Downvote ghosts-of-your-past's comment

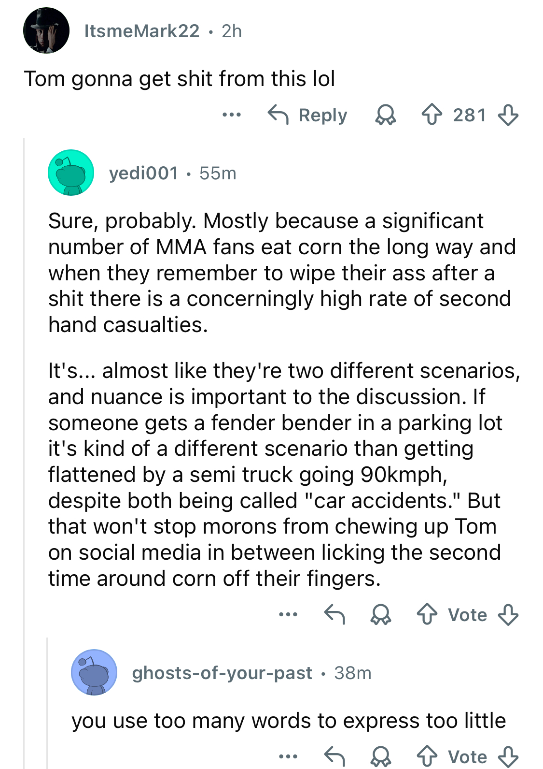(508, 756)
